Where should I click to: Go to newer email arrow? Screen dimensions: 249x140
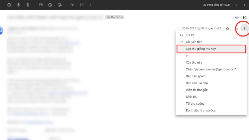(236, 5)
